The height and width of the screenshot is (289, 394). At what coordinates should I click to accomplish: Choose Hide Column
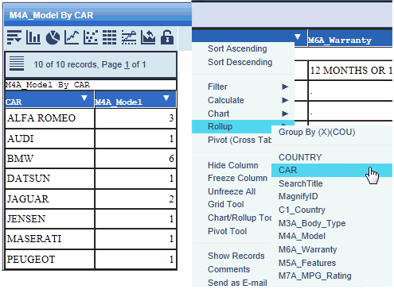(233, 165)
